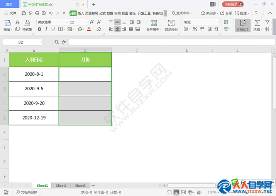The image size is (276, 196).
Task: Open the 文件 menu
Action: [10, 13]
